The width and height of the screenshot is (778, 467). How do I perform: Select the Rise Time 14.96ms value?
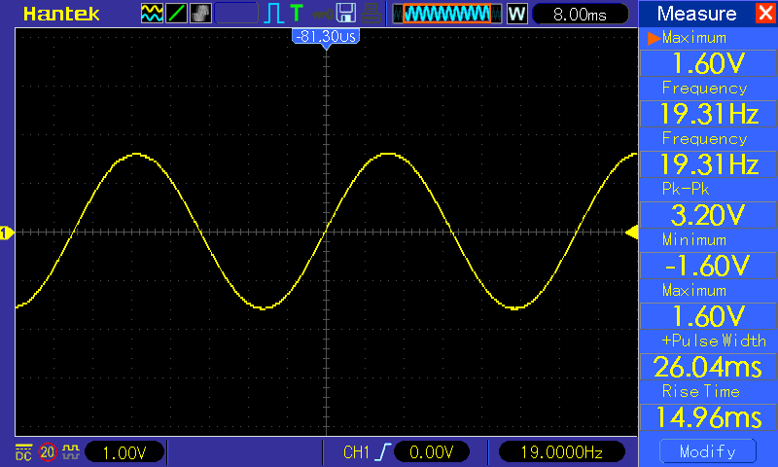708,417
